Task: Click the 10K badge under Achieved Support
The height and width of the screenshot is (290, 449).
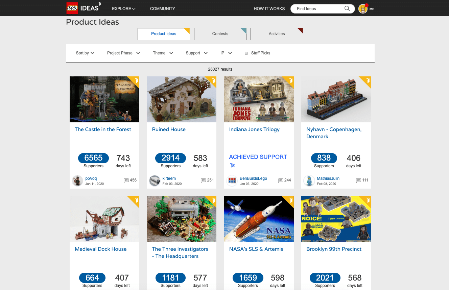Action: (x=232, y=165)
